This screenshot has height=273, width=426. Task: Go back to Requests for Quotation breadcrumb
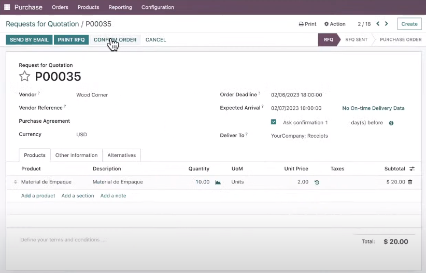point(42,24)
